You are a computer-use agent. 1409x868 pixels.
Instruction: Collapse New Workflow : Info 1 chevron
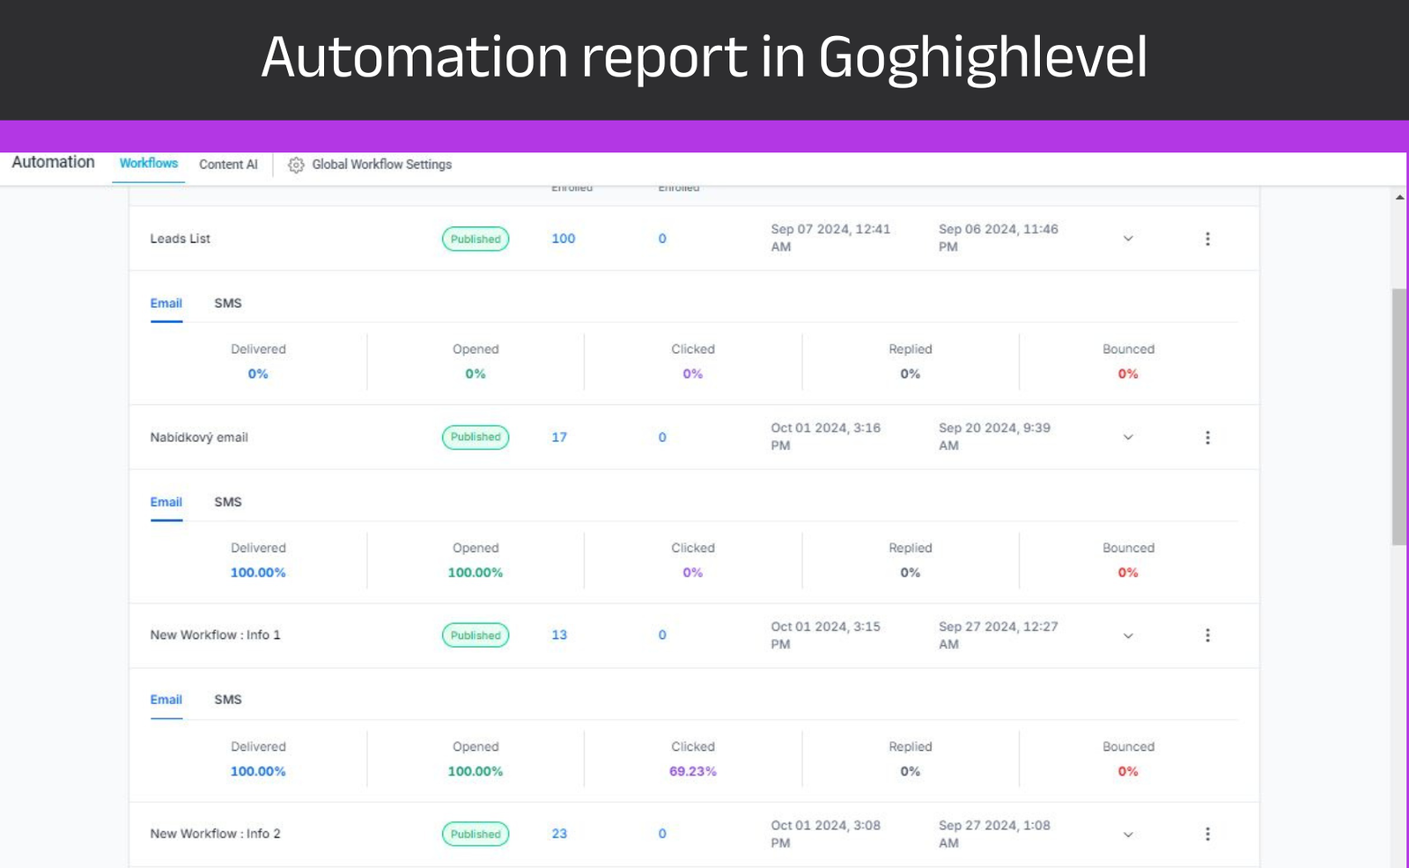point(1128,636)
